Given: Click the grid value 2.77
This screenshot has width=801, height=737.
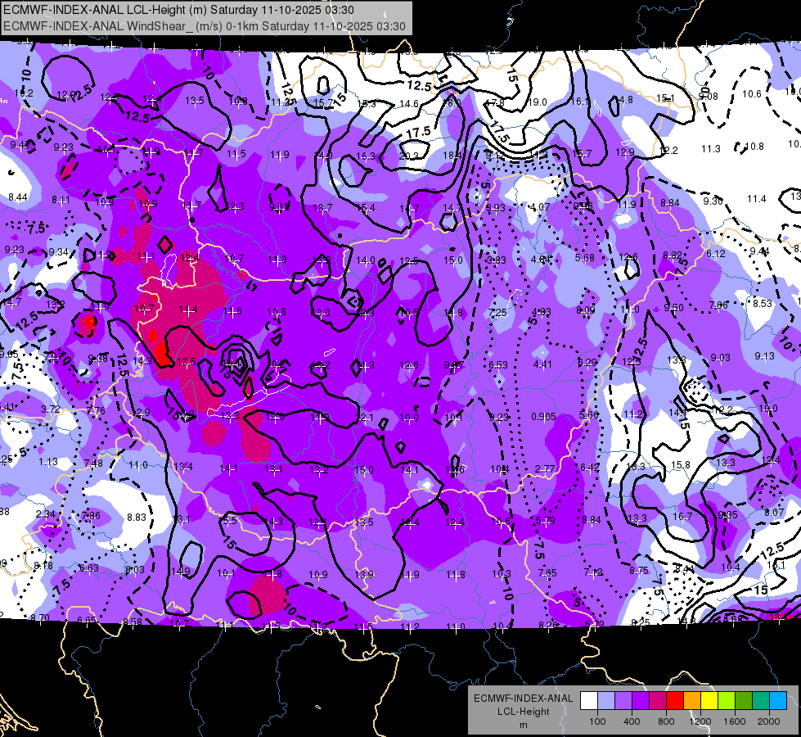Looking at the screenshot, I should [x=545, y=468].
